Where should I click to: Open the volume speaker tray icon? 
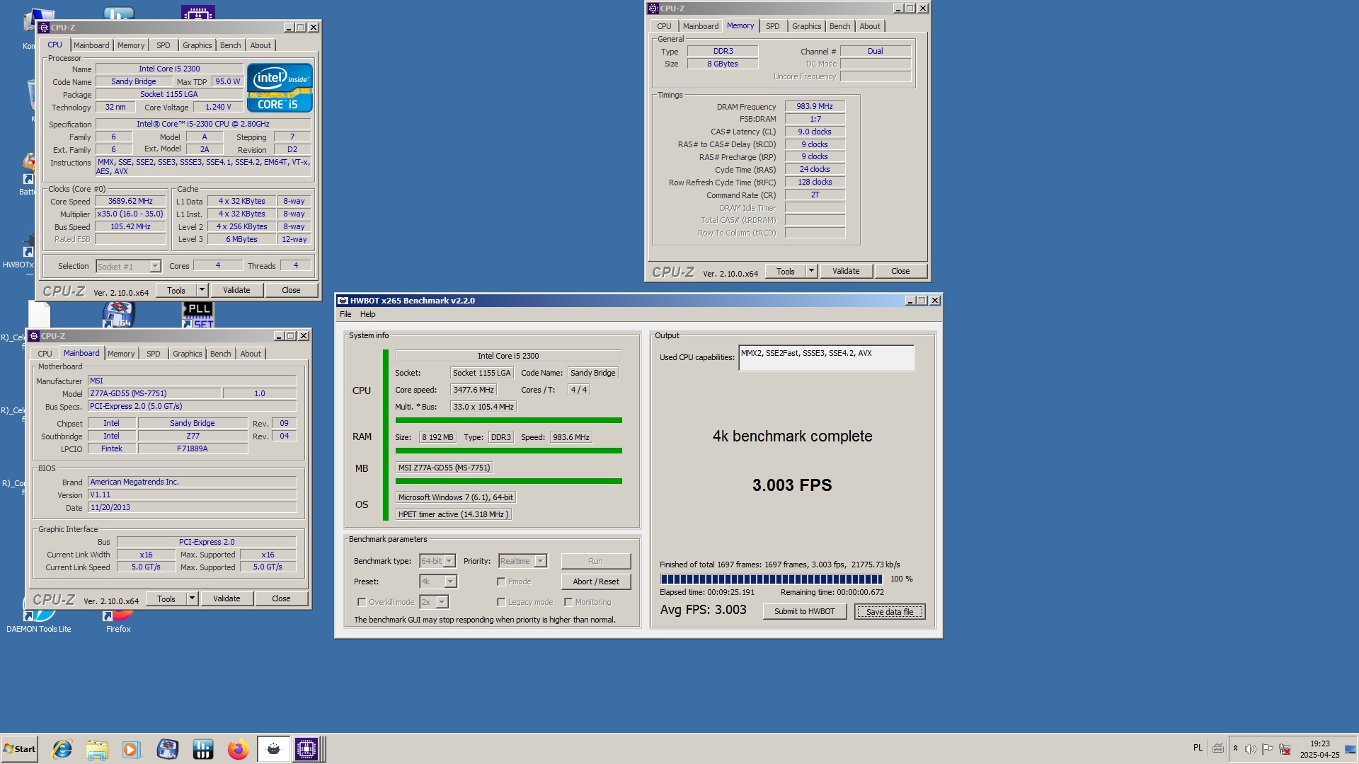click(1251, 748)
